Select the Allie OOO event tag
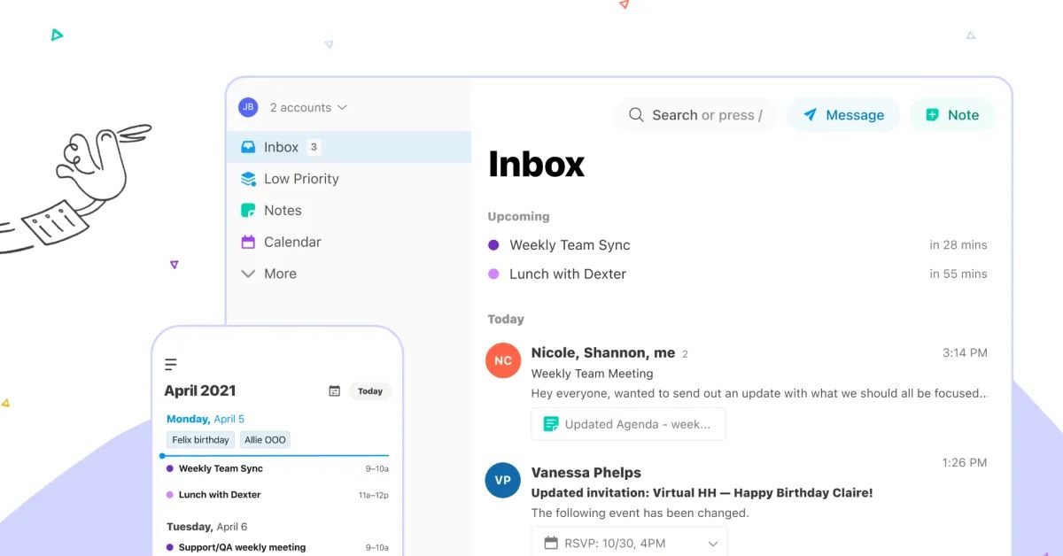 click(x=265, y=439)
